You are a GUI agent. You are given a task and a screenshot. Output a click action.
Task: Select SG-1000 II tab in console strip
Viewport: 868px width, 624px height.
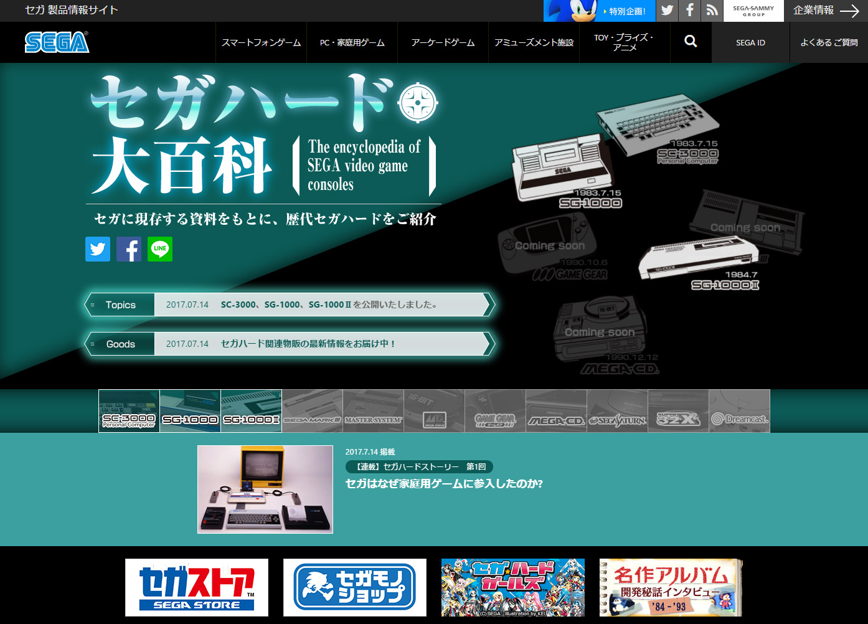pos(251,411)
